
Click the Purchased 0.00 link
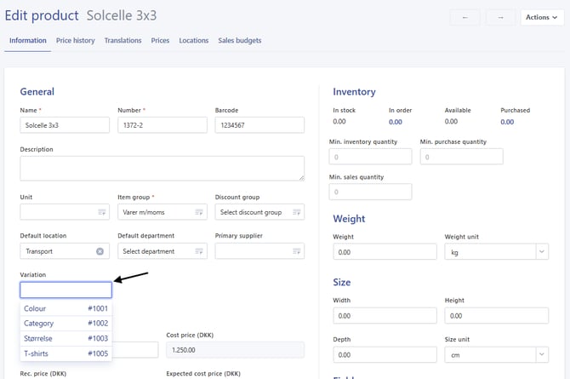coord(507,122)
